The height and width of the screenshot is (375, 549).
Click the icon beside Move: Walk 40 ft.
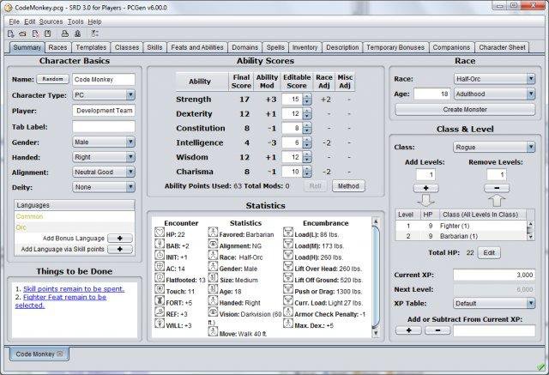[x=213, y=331]
